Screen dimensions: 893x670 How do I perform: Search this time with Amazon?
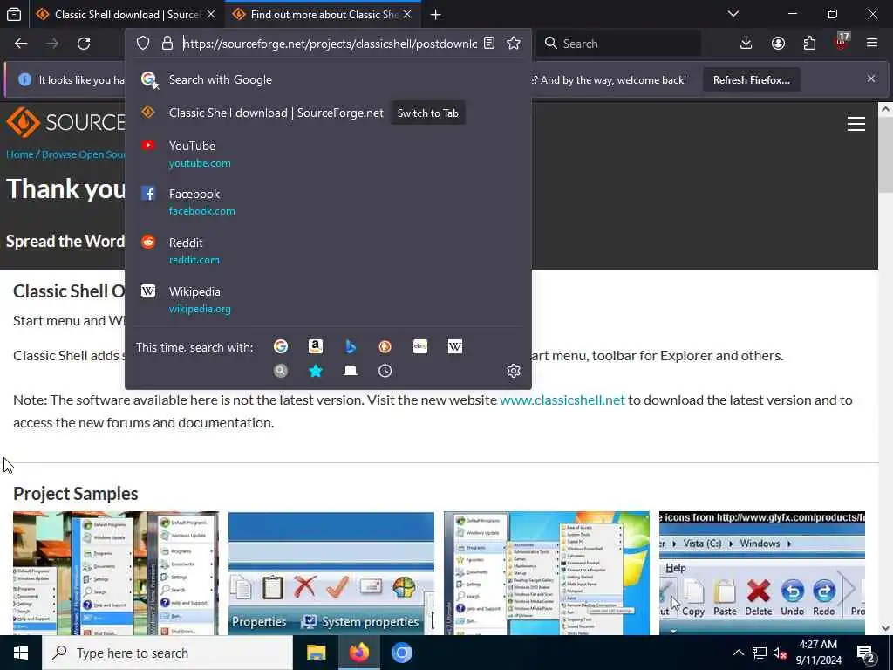[x=316, y=346]
